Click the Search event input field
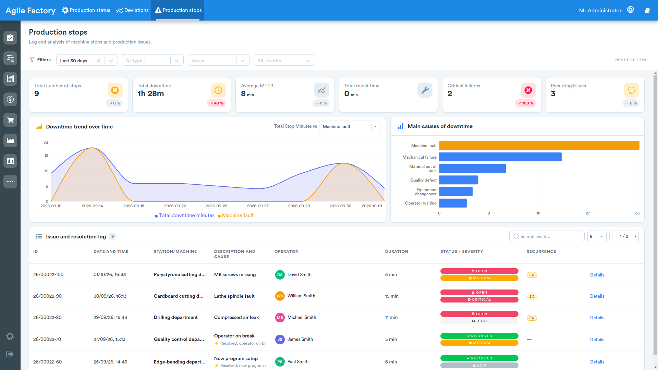658x370 pixels. [547, 236]
